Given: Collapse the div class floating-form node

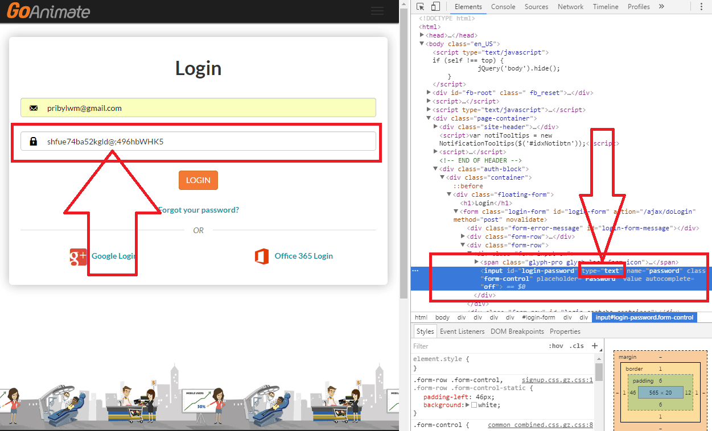Looking at the screenshot, I should [450, 194].
